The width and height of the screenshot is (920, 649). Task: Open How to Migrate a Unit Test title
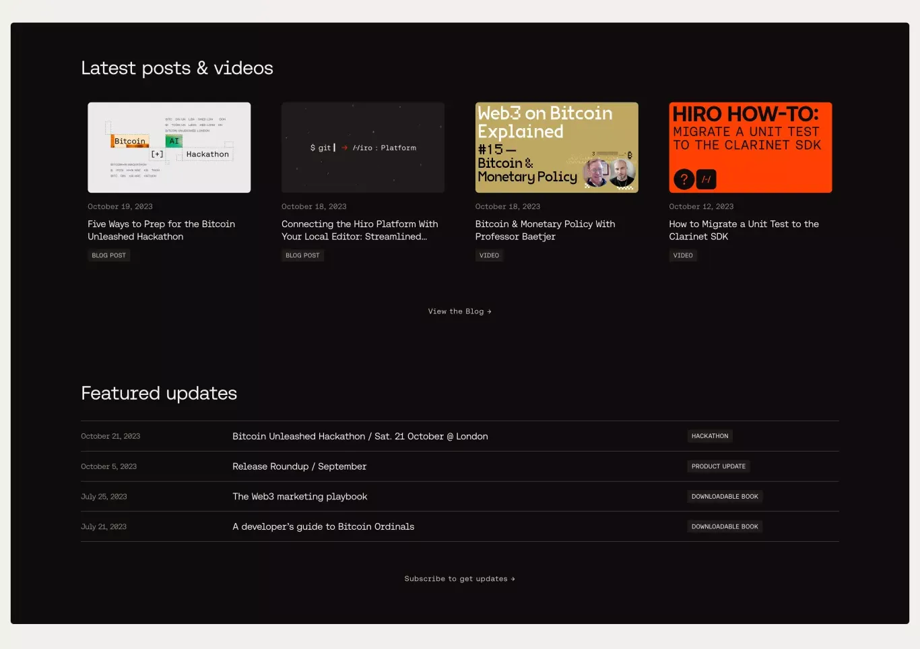pos(744,230)
